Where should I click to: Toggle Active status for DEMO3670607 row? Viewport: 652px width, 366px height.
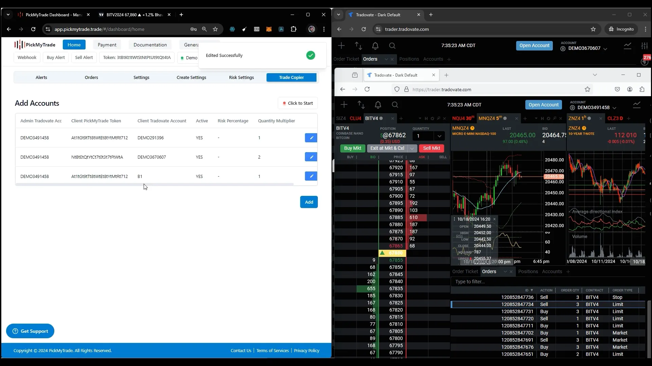(199, 157)
